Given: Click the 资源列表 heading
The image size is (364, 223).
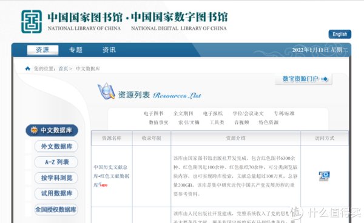Looking at the screenshot, I should point(134,95).
